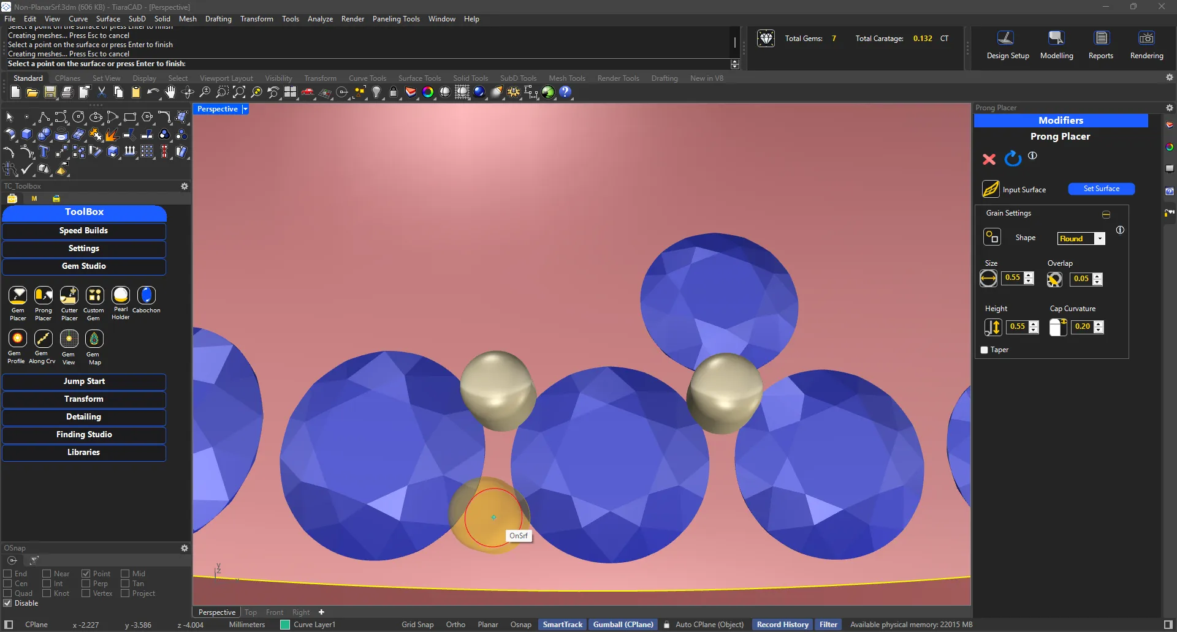Open the Cutter Placer tool

point(69,296)
